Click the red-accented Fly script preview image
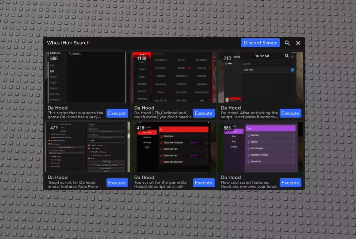The height and width of the screenshot is (239, 356). (x=174, y=77)
